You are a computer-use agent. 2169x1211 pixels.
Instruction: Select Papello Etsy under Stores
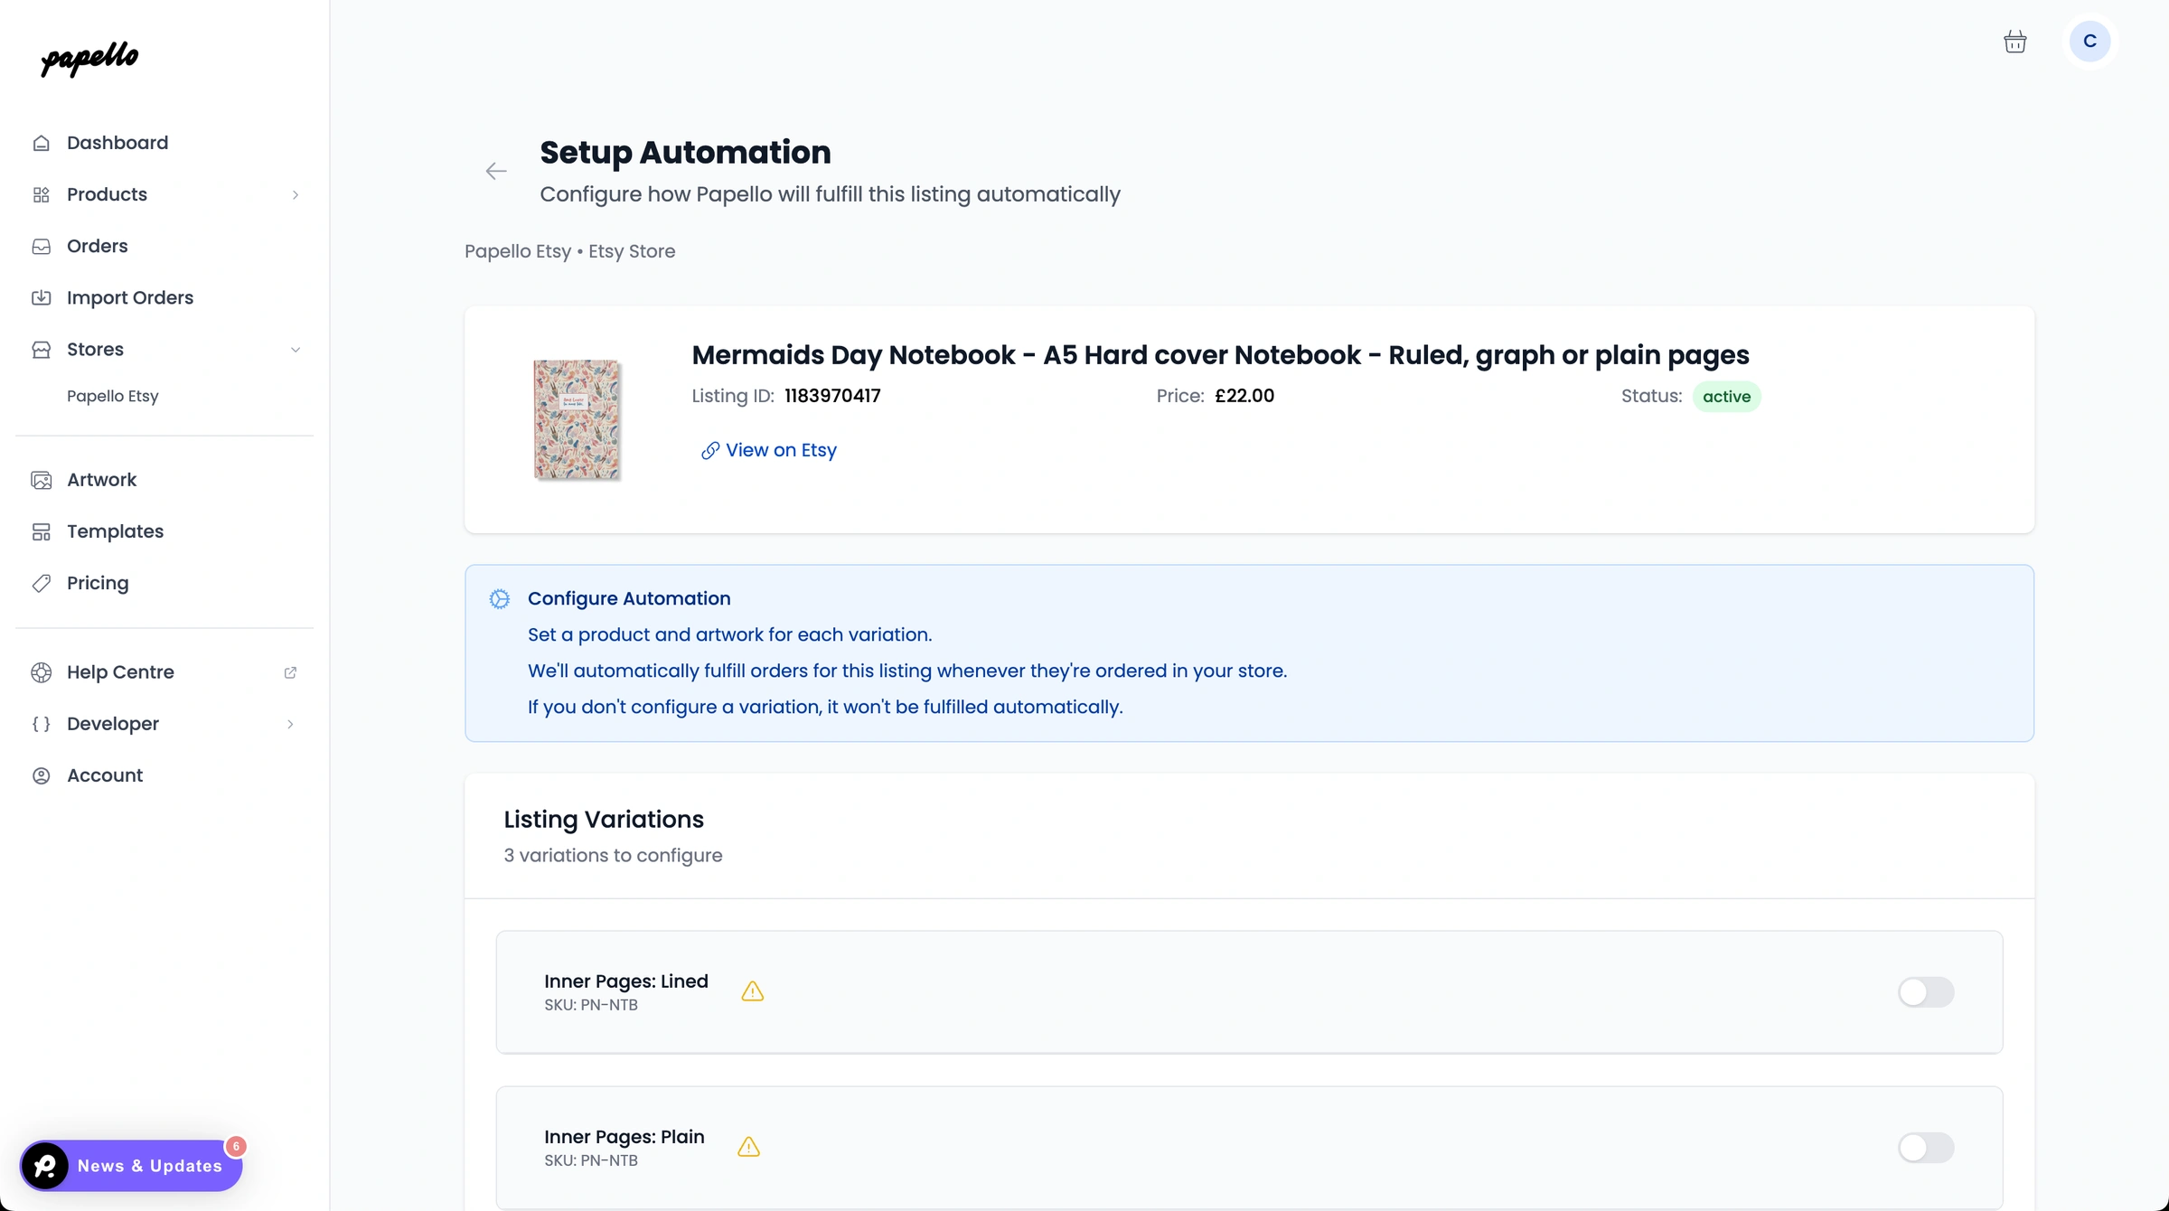pos(112,396)
